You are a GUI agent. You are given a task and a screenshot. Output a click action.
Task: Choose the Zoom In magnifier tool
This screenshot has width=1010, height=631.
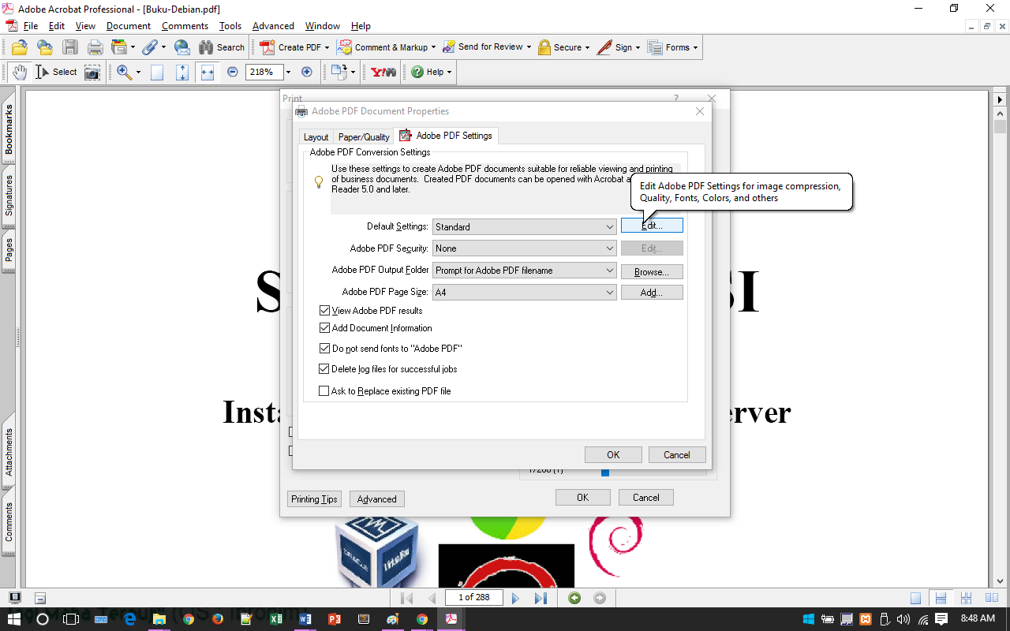124,72
